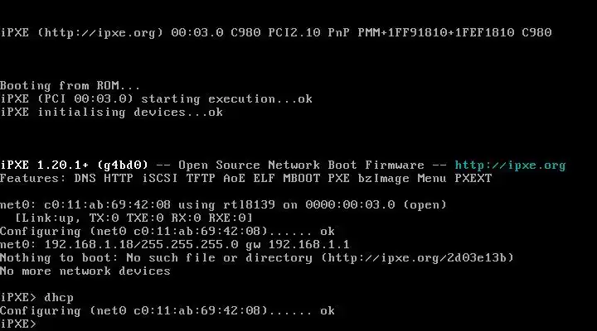The height and width of the screenshot is (331, 597).
Task: Click the rtl8139 driver name
Action: point(249,205)
